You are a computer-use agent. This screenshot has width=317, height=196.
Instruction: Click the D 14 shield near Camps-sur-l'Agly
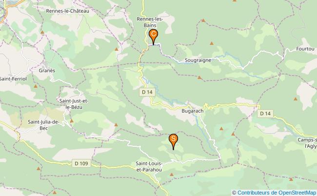(x=265, y=114)
